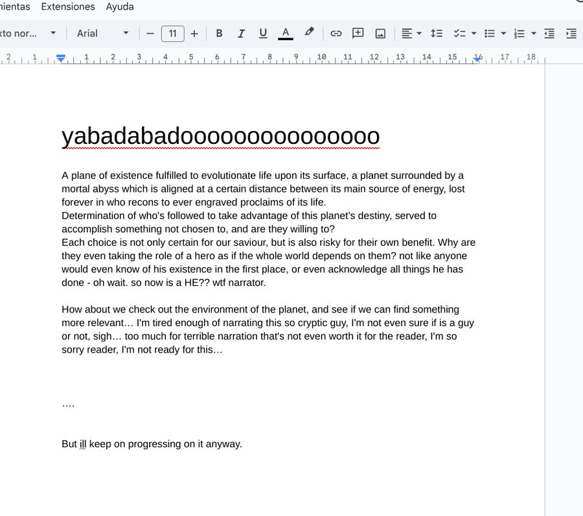Open line and paragraph spacing options

click(x=437, y=34)
